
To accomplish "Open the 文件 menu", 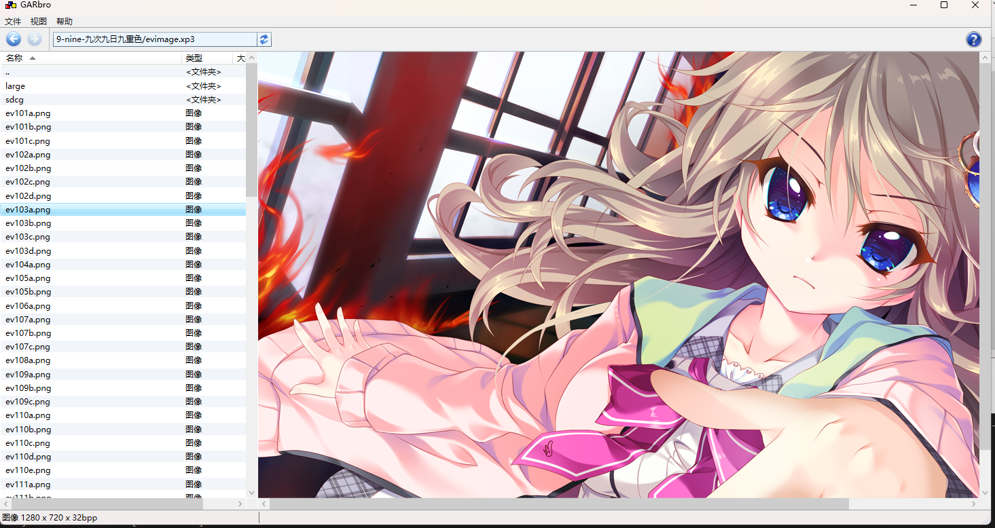I will pyautogui.click(x=13, y=22).
